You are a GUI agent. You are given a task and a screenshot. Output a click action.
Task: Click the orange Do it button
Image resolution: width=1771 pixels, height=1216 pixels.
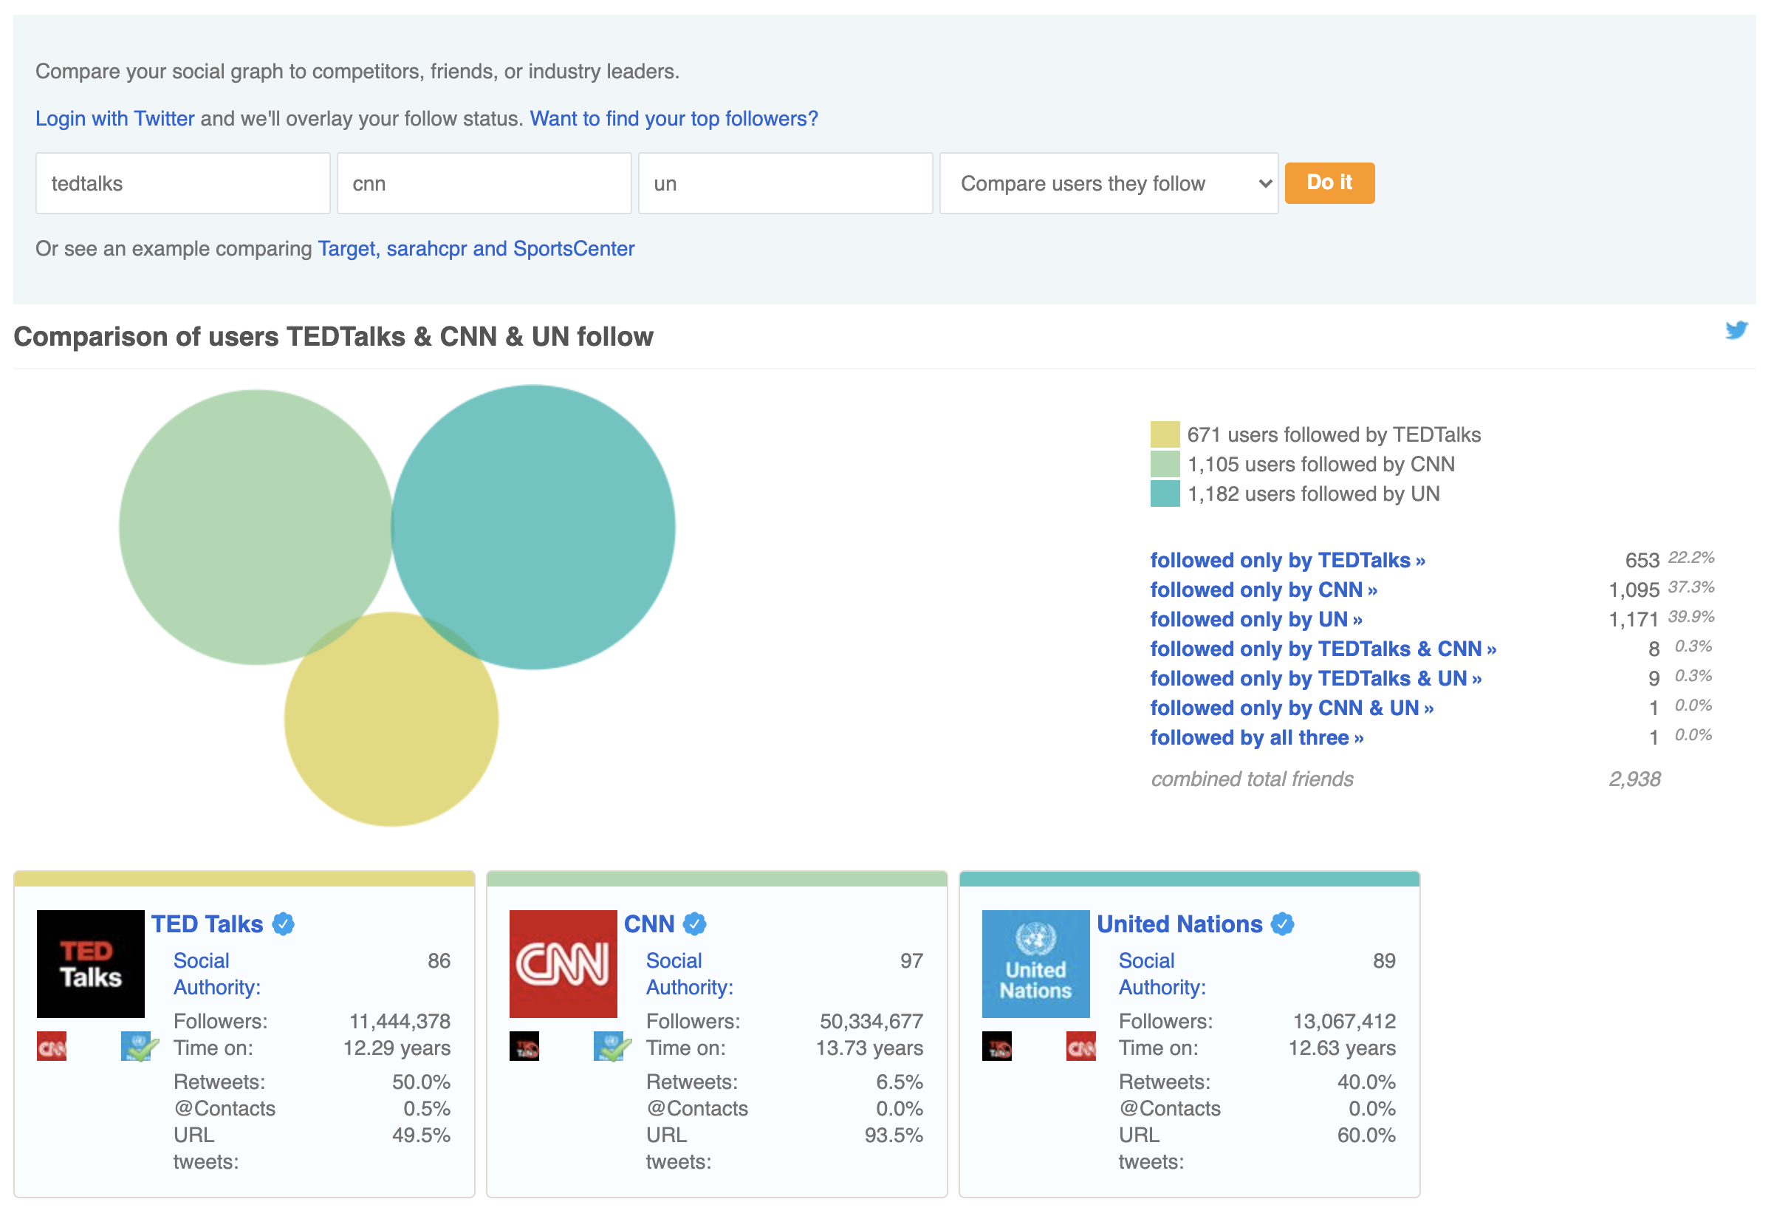pyautogui.click(x=1330, y=183)
